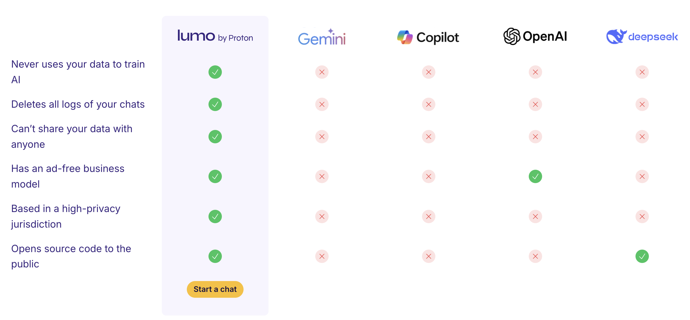The width and height of the screenshot is (690, 320).
Task: Click the OpenAI logo
Action: tap(535, 36)
